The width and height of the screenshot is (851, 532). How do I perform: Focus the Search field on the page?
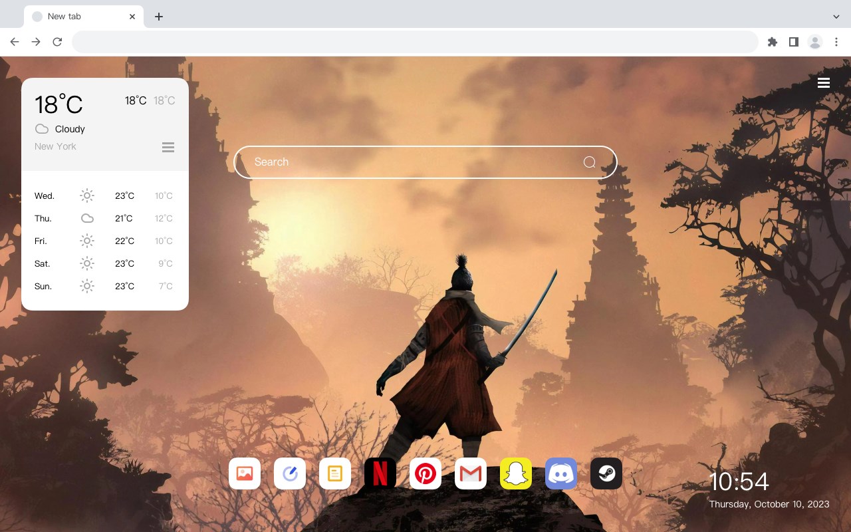[425, 162]
